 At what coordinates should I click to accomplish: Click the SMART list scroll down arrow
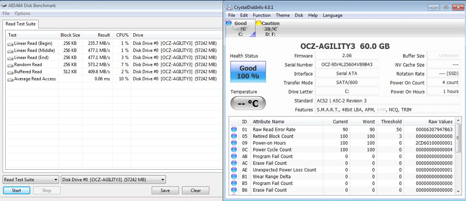click(x=459, y=191)
